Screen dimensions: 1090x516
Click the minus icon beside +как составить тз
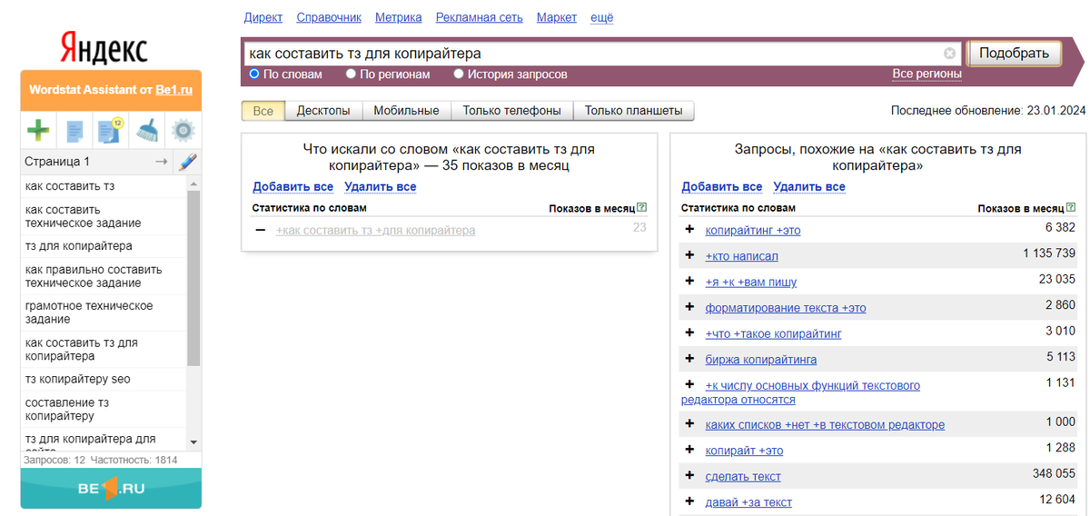pyautogui.click(x=261, y=231)
